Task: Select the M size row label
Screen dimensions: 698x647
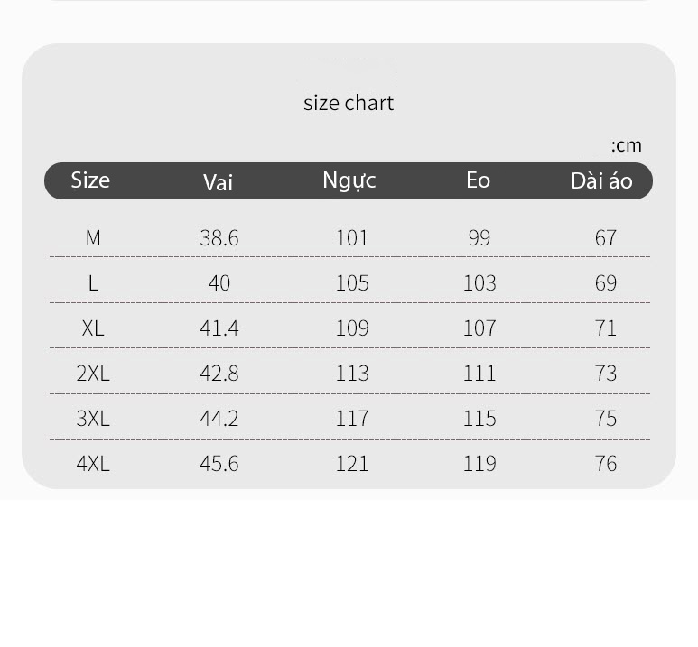Action: (x=93, y=237)
